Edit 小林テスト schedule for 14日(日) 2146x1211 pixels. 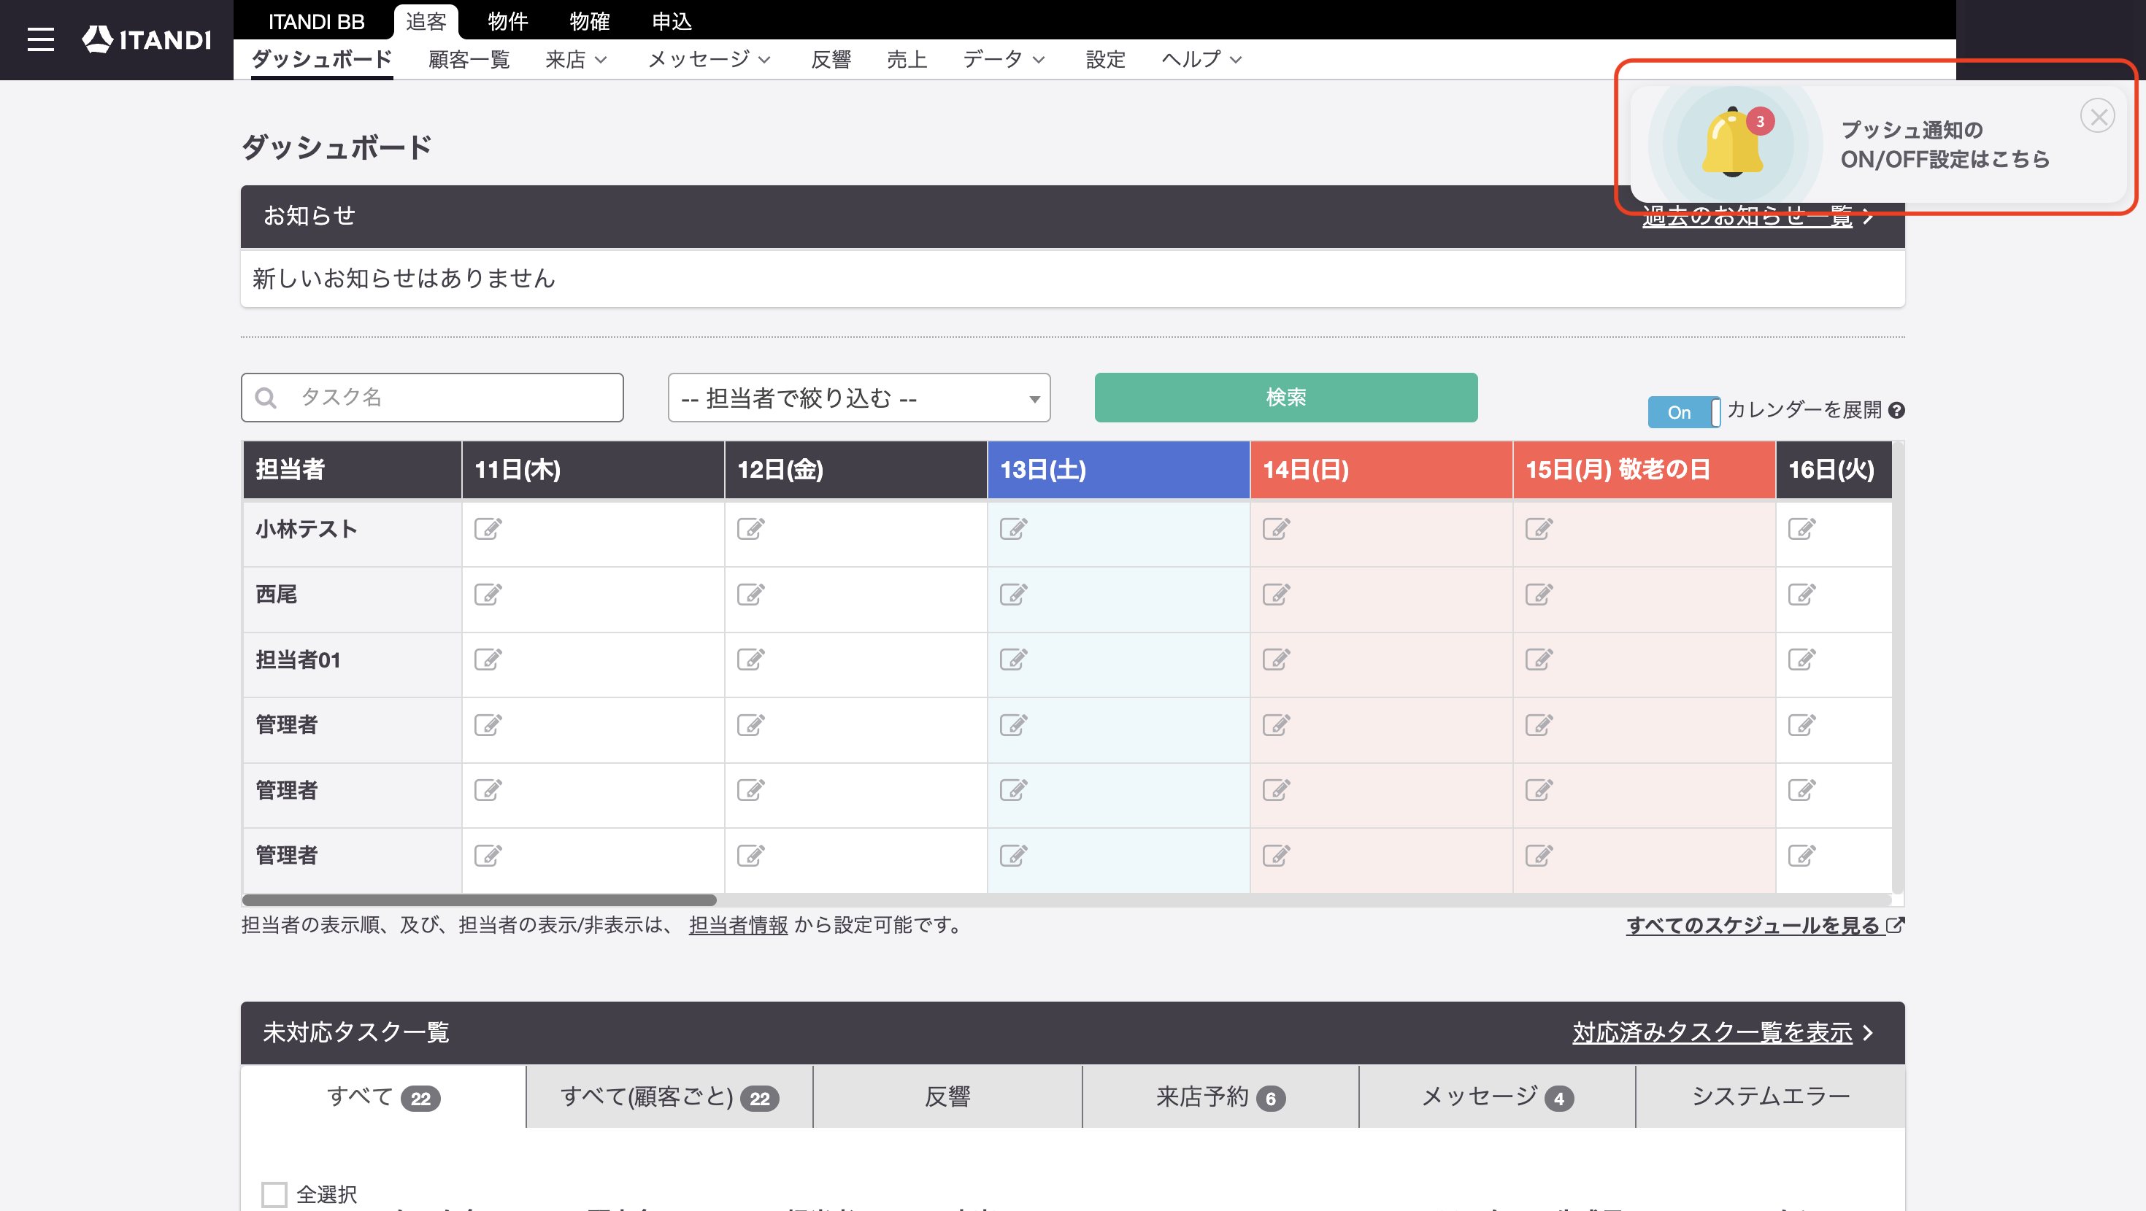(x=1276, y=529)
